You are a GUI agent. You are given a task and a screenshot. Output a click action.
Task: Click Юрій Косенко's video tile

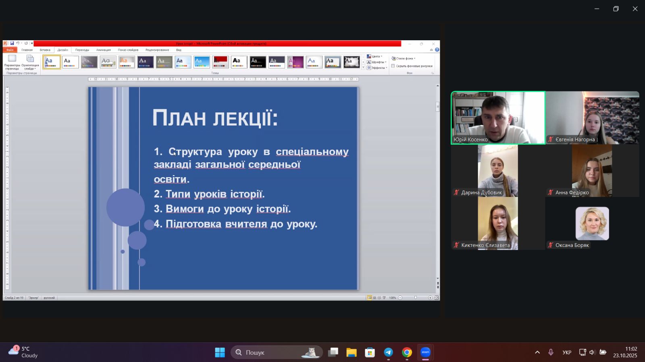(498, 118)
